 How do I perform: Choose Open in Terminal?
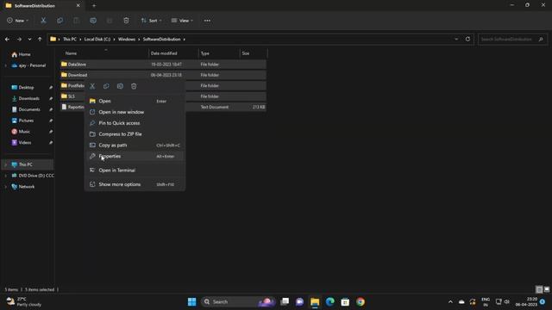pyautogui.click(x=135, y=170)
